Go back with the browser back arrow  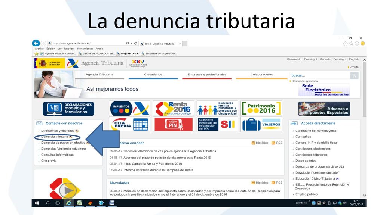[36, 43]
